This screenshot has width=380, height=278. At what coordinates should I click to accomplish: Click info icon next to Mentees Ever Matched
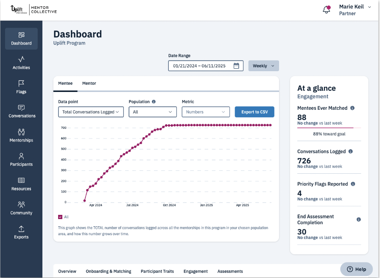click(352, 108)
